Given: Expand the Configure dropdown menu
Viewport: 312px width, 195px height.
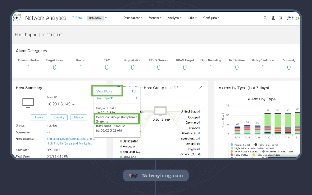Looking at the screenshot, I should (211, 18).
